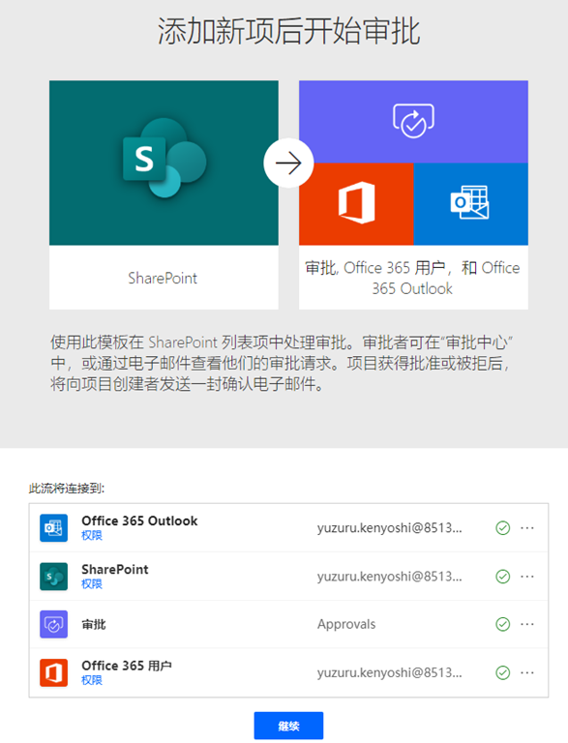Click green checkmark for 审批 connection

(502, 624)
